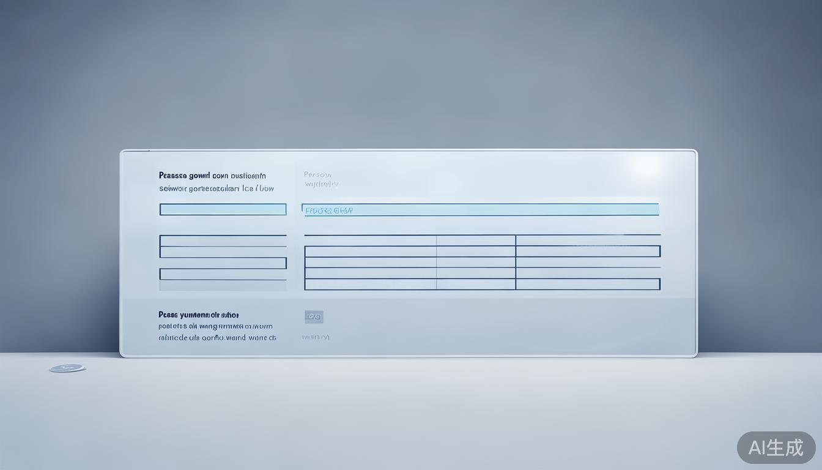Click the last line of the footer paragraph
Screen dimensions: 822x470
[217, 337]
